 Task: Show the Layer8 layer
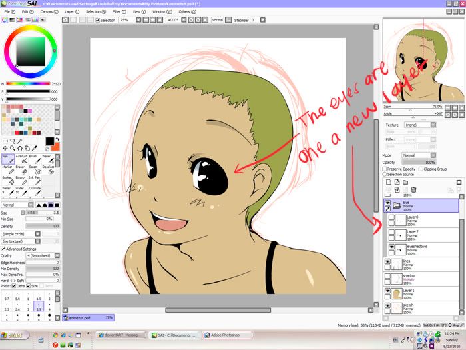pos(391,217)
